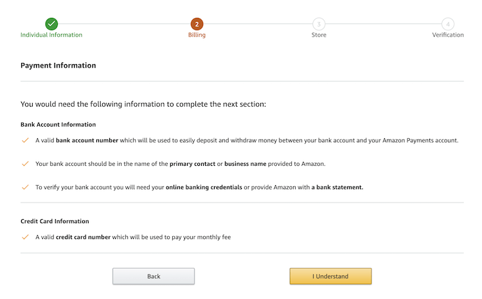Click the bold 'business name' text
The width and height of the screenshot is (482, 299).
click(x=245, y=164)
